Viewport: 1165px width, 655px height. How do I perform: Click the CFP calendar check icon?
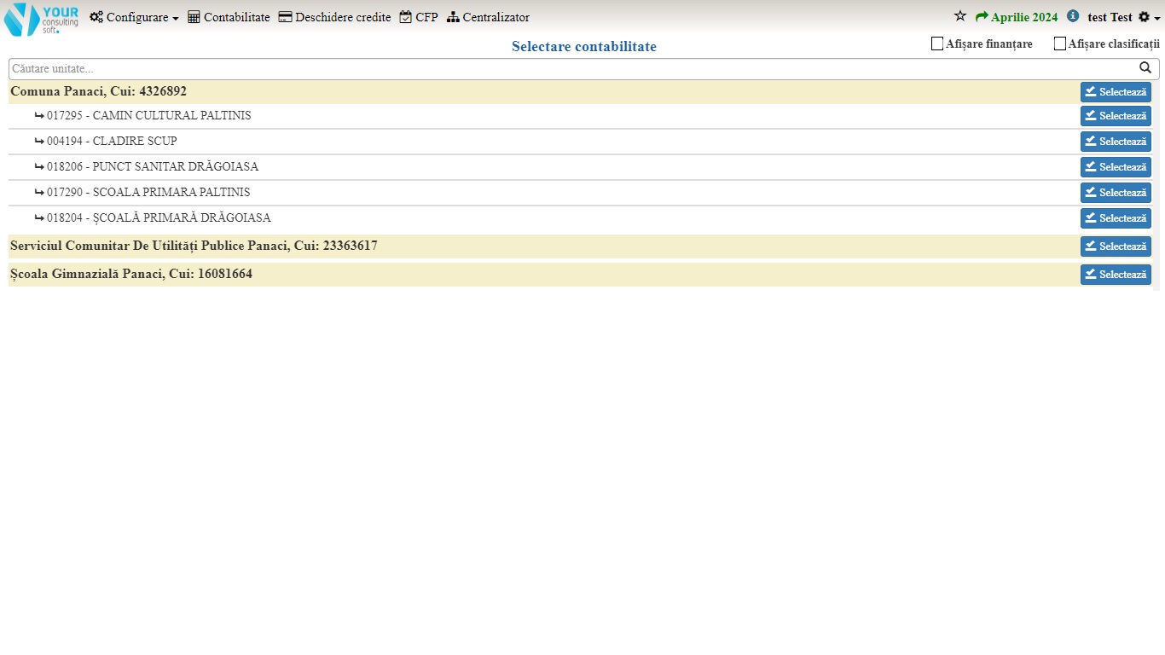click(406, 17)
